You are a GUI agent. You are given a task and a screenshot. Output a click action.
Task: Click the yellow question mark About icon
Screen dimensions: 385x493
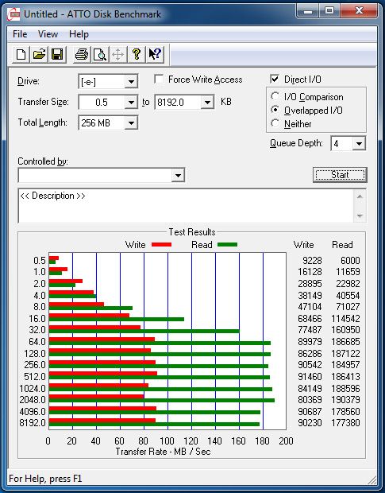(137, 54)
